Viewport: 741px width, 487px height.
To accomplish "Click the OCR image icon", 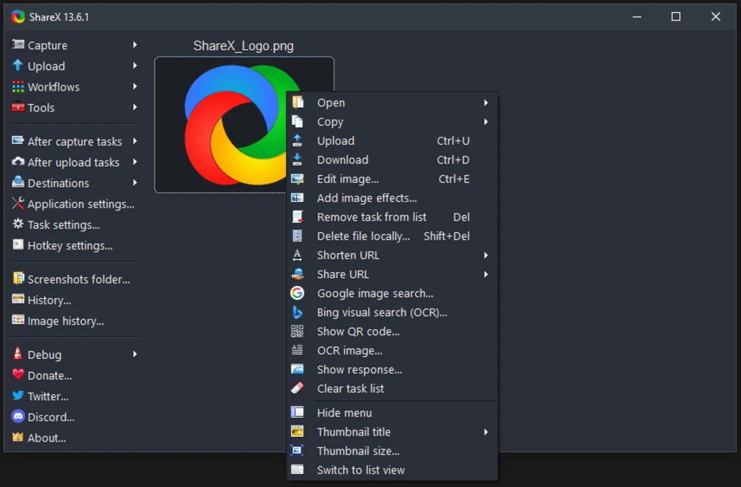I will [299, 350].
